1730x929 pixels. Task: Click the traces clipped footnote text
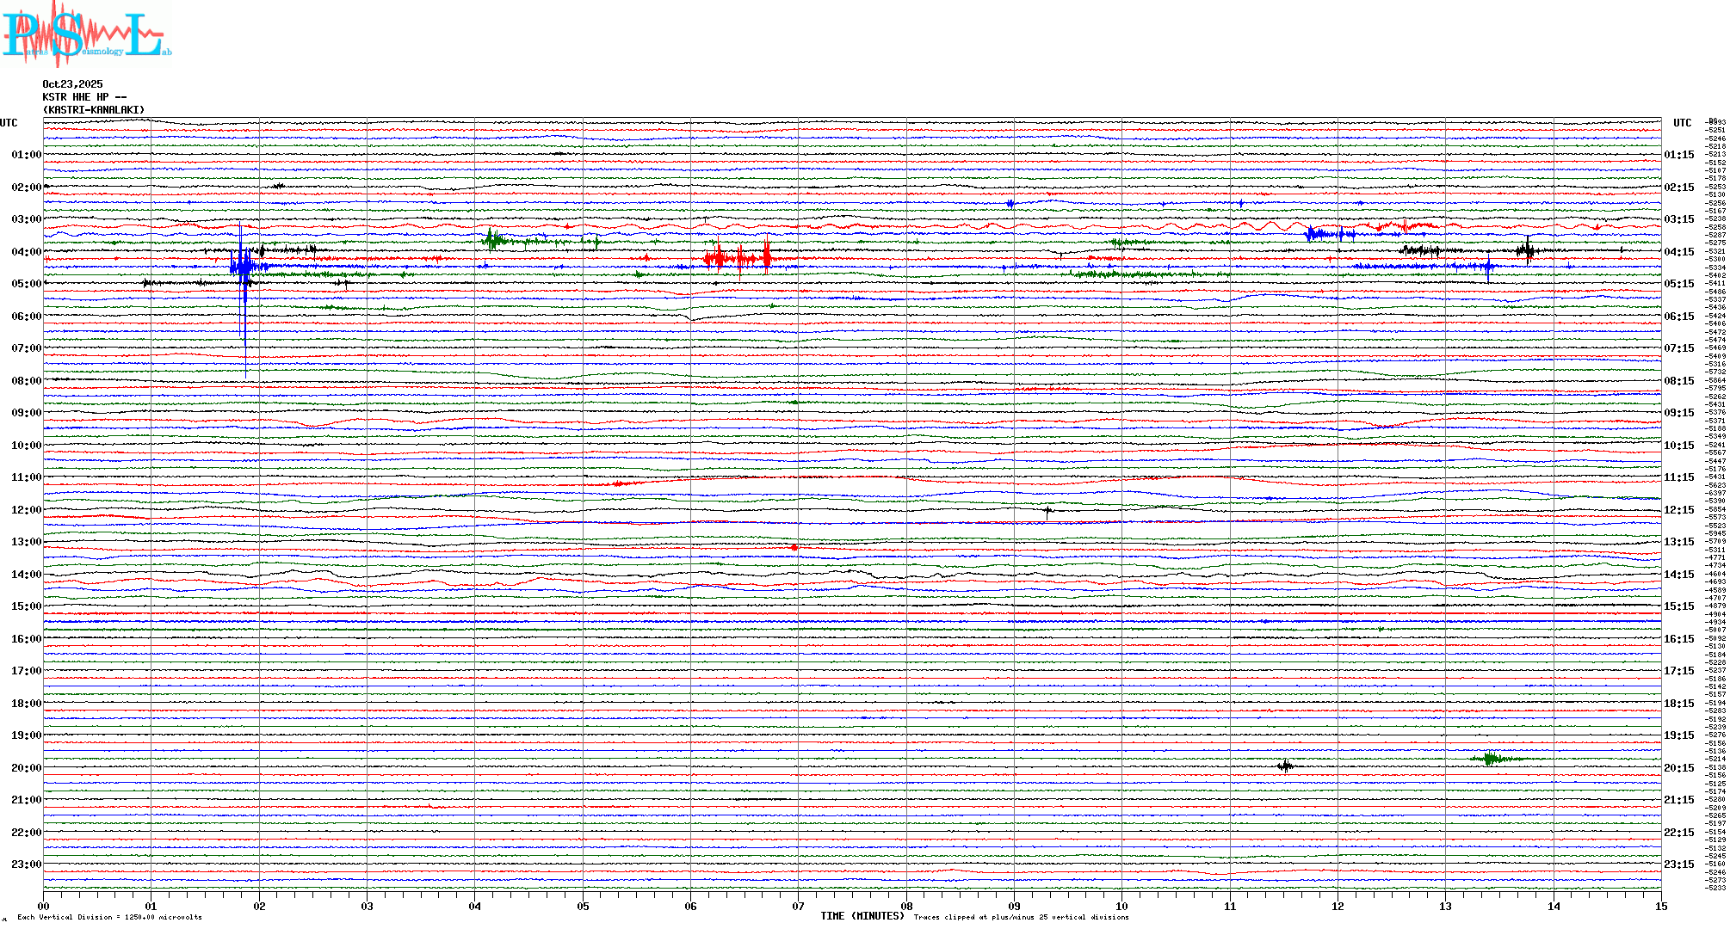point(1021,917)
